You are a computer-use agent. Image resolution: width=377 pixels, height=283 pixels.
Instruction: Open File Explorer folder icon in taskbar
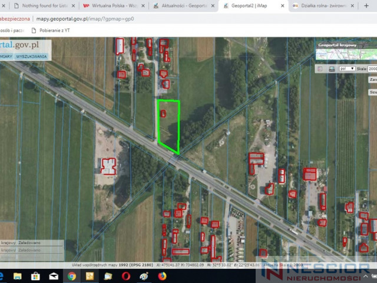tap(17, 276)
